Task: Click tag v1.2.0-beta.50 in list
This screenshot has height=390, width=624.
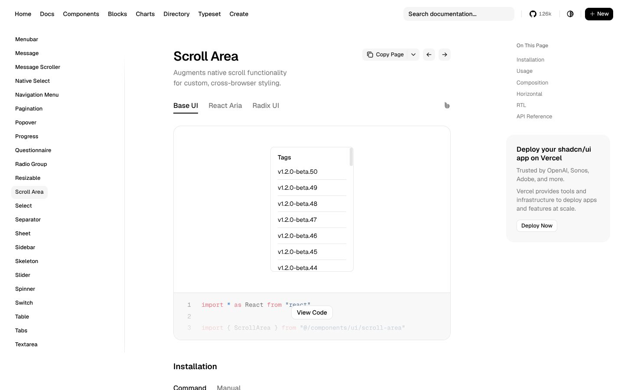Action: 297,172
